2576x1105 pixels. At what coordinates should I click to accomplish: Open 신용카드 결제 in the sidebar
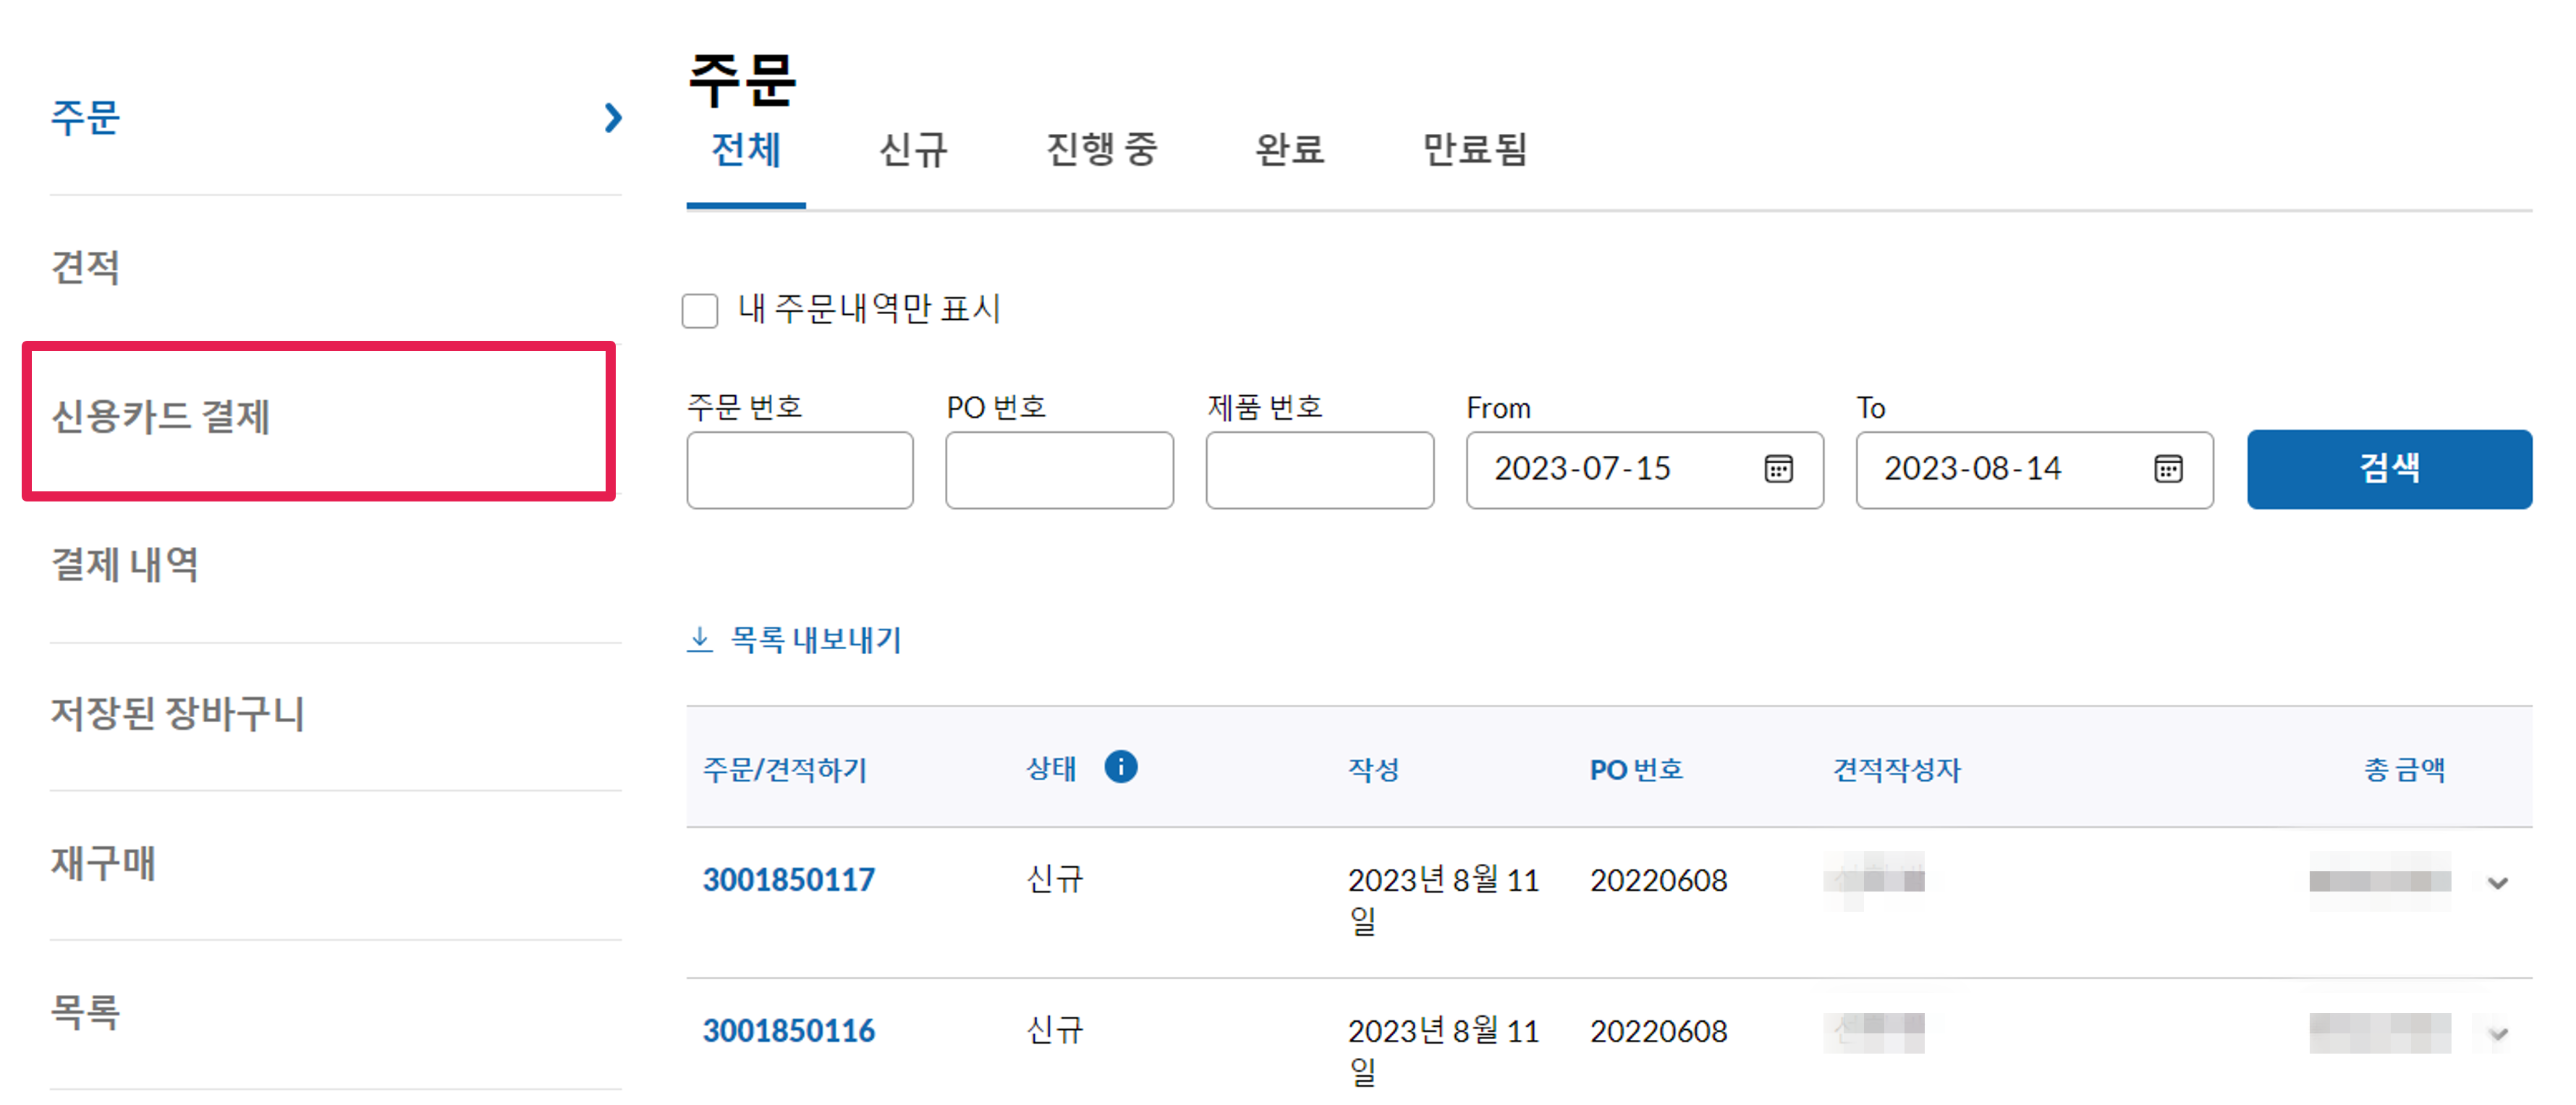(160, 417)
